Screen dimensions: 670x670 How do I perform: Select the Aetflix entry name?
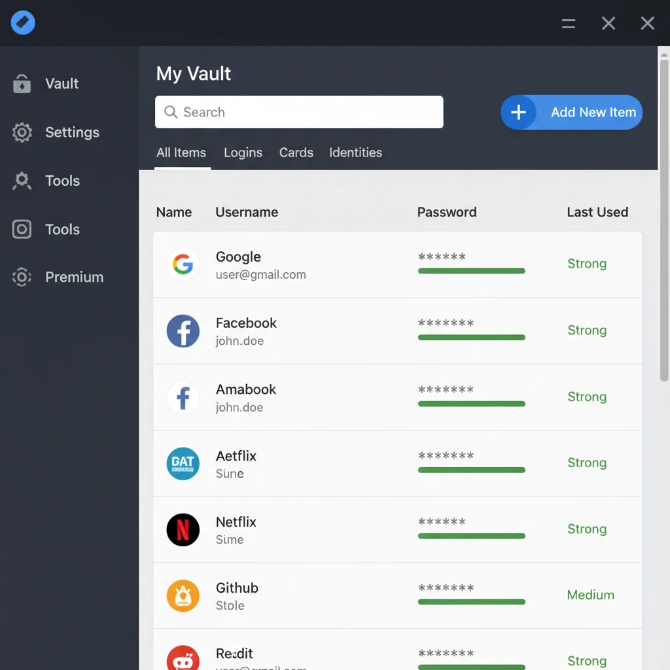click(236, 456)
